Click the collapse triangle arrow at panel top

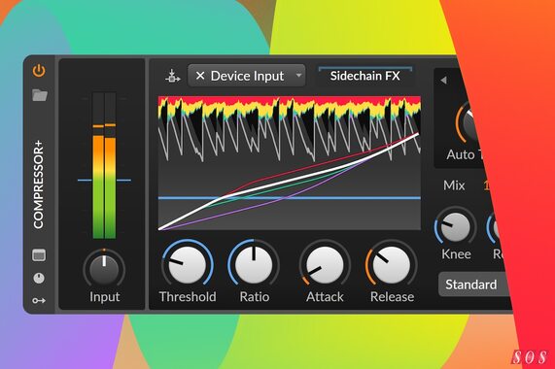tap(443, 81)
